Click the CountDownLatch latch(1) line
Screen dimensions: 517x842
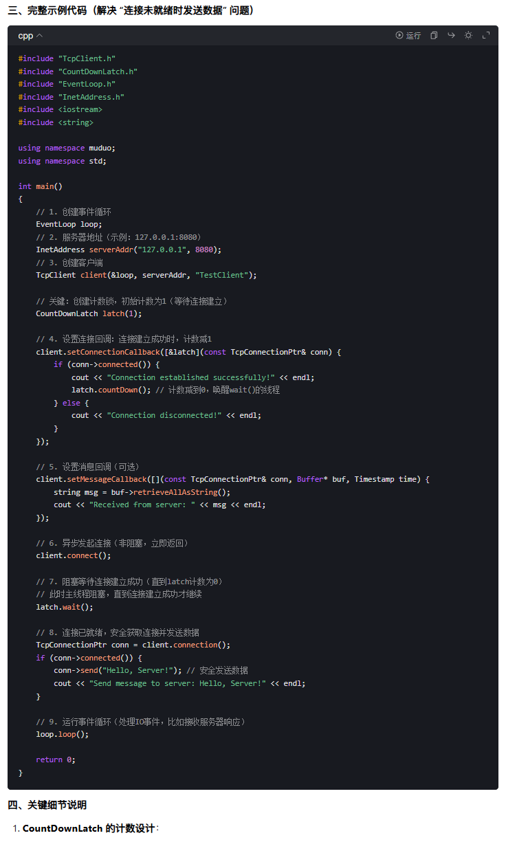pos(89,313)
